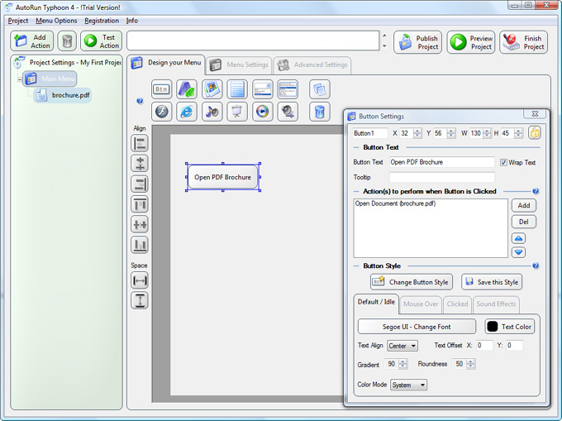This screenshot has width=562, height=421.
Task: Click the Tooltip input field
Action: click(441, 177)
